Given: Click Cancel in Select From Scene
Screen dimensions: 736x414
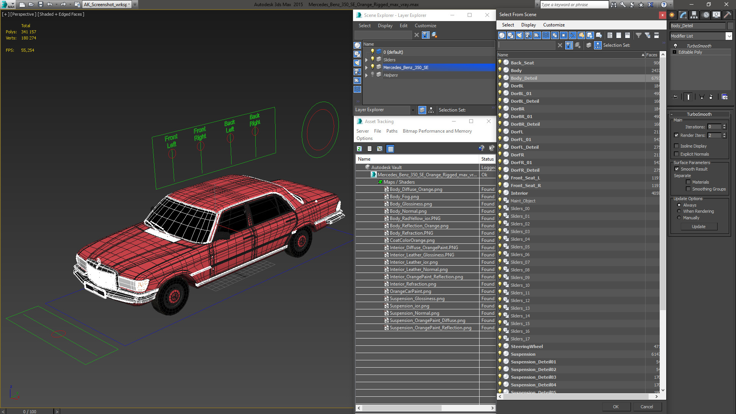Looking at the screenshot, I should 647,407.
